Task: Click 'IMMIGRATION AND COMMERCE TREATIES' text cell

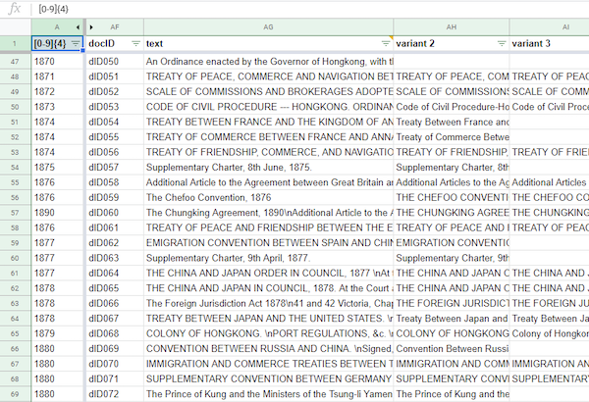Action: (268, 364)
